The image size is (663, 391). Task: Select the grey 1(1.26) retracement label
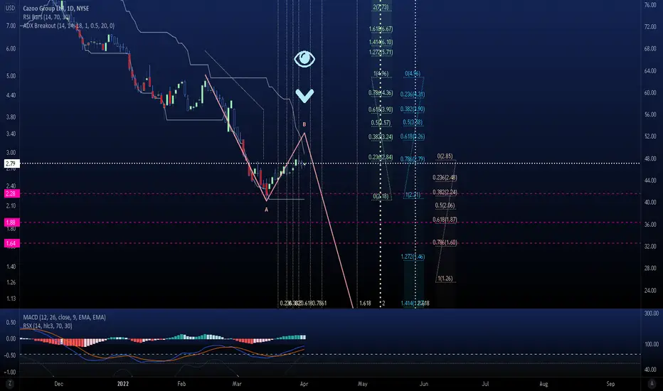pyautogui.click(x=445, y=278)
